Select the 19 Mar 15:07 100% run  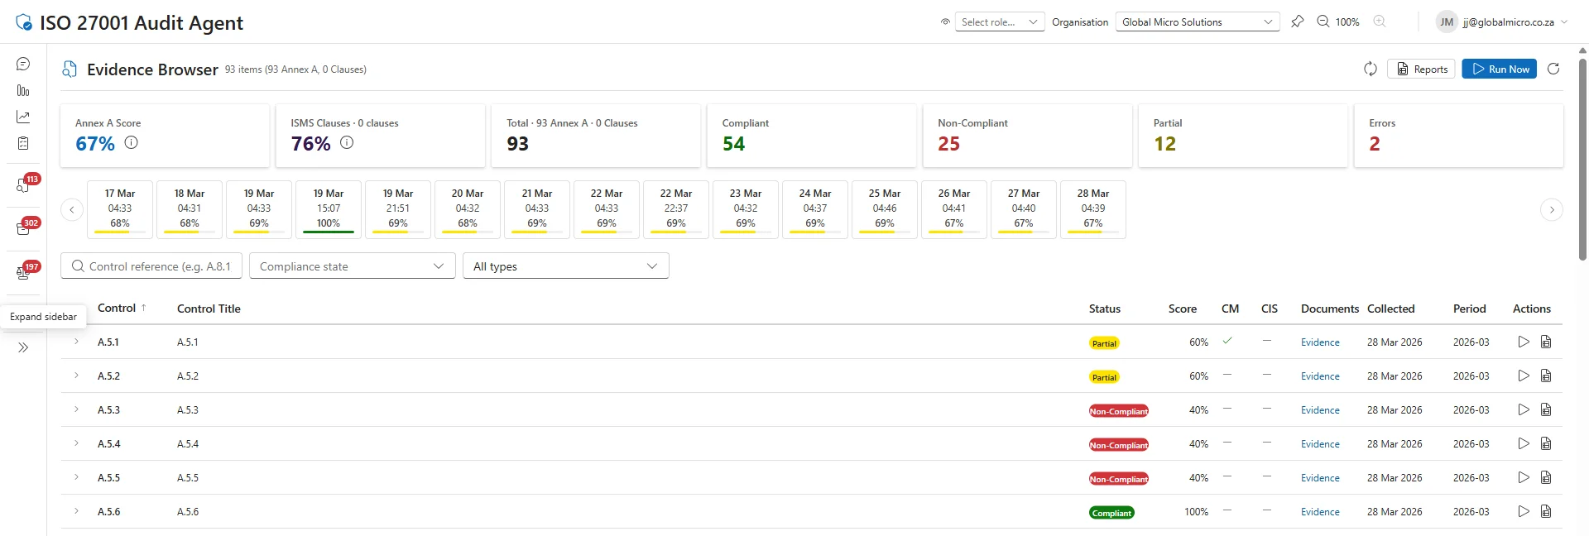pos(329,209)
